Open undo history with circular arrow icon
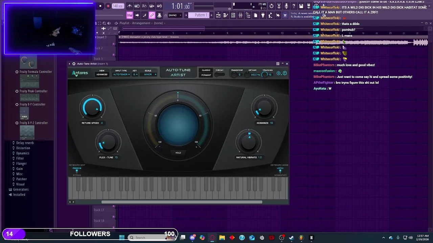 271,6
